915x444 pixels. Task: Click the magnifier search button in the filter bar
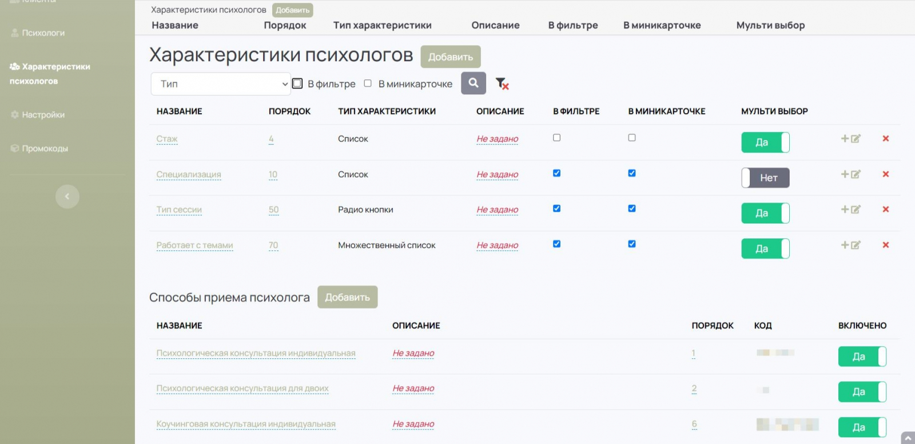(x=474, y=83)
